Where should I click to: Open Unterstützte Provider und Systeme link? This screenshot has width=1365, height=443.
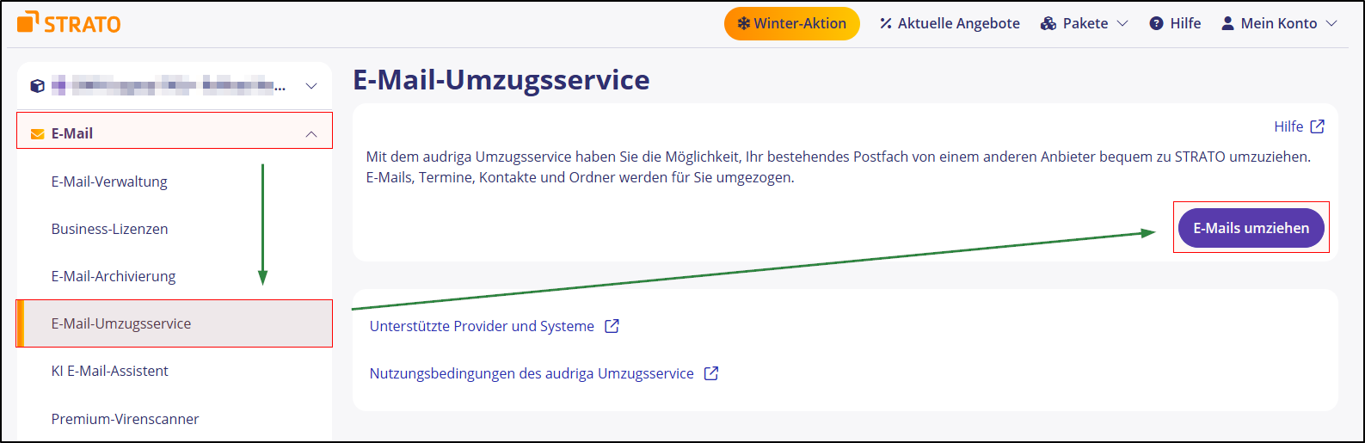(x=482, y=326)
